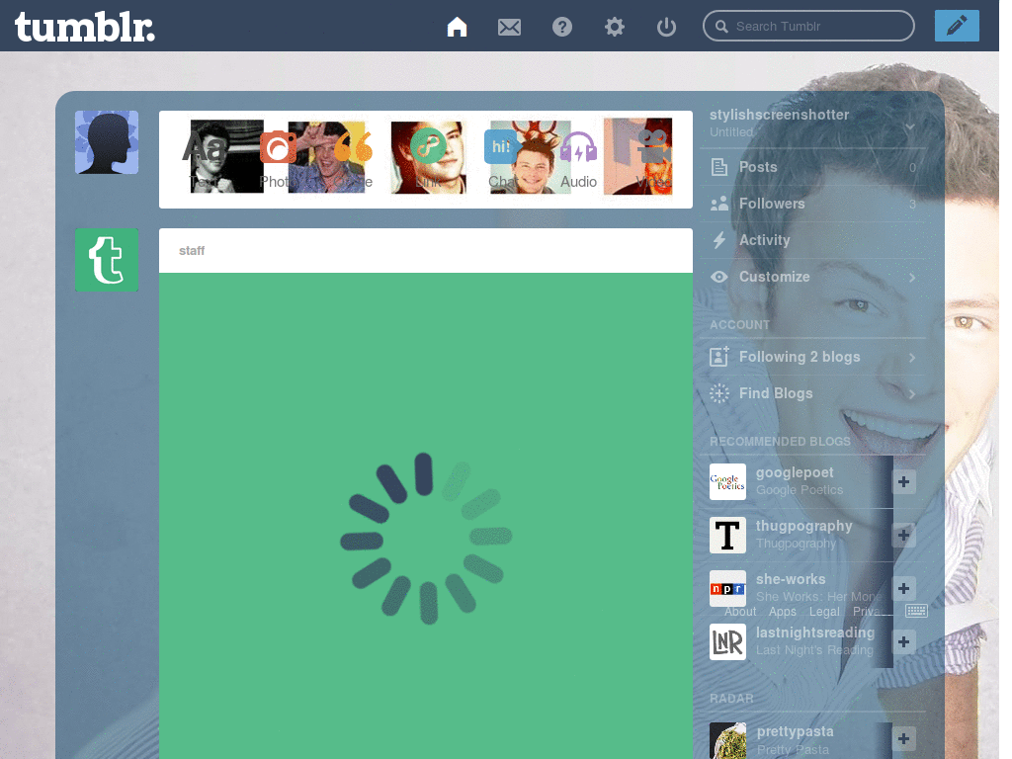This screenshot has width=1012, height=759.
Task: Open the help question mark icon
Action: point(562,27)
